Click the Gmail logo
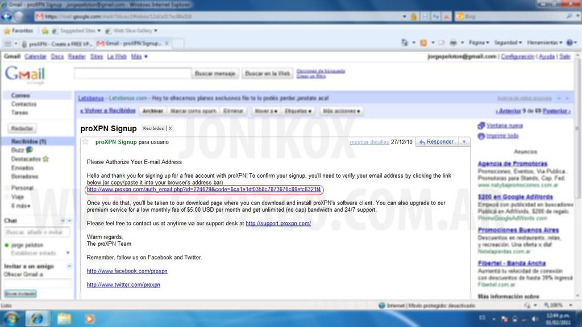This screenshot has width=582, height=327. [25, 75]
